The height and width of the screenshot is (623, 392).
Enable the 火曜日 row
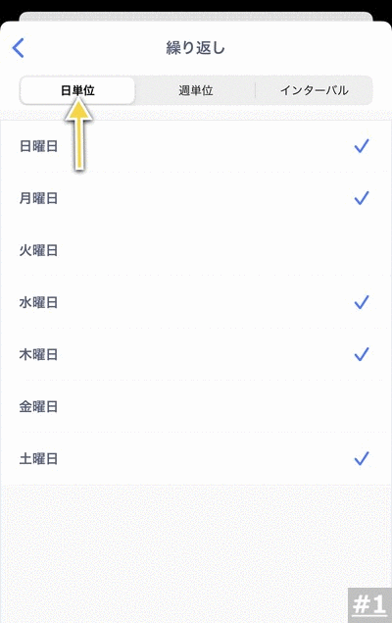pos(196,250)
